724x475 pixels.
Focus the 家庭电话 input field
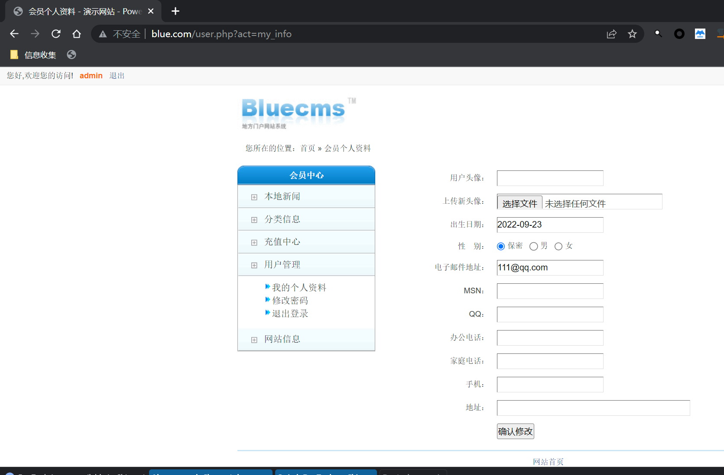(550, 361)
